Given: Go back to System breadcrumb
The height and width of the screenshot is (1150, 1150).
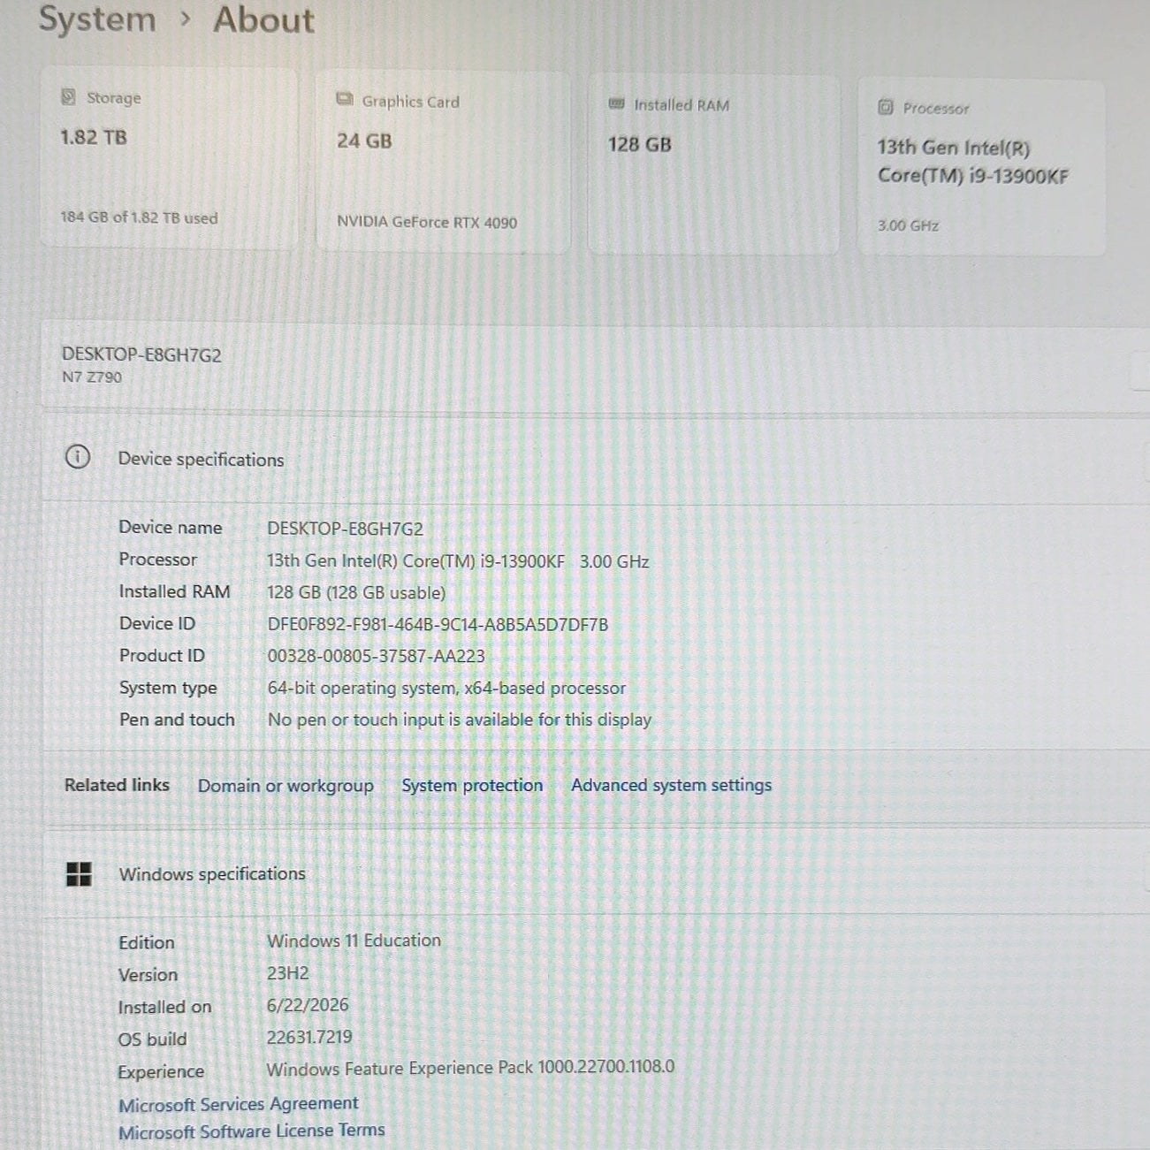Looking at the screenshot, I should (x=97, y=19).
